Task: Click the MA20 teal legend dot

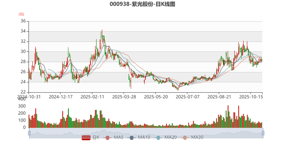Action: pos(159,138)
